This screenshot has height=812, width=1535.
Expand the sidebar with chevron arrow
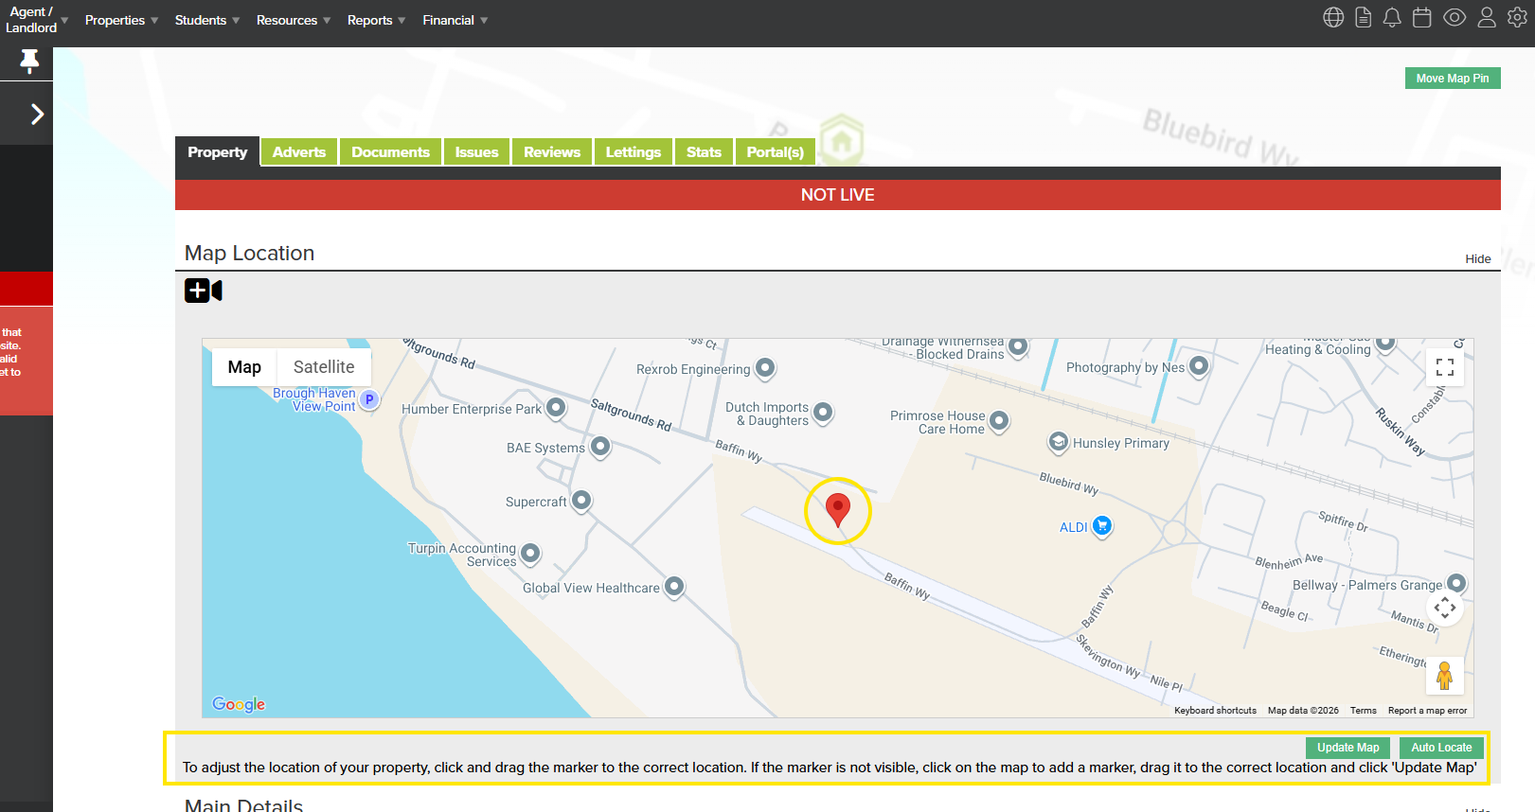click(x=37, y=115)
